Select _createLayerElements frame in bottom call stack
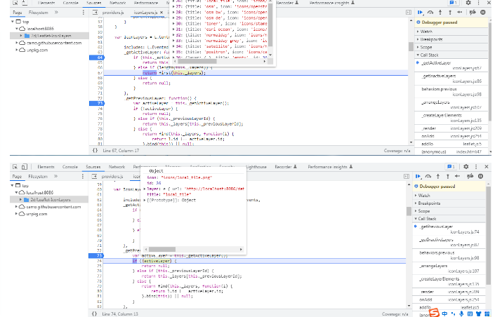Image resolution: width=502 pixels, height=317 pixels. (449, 281)
